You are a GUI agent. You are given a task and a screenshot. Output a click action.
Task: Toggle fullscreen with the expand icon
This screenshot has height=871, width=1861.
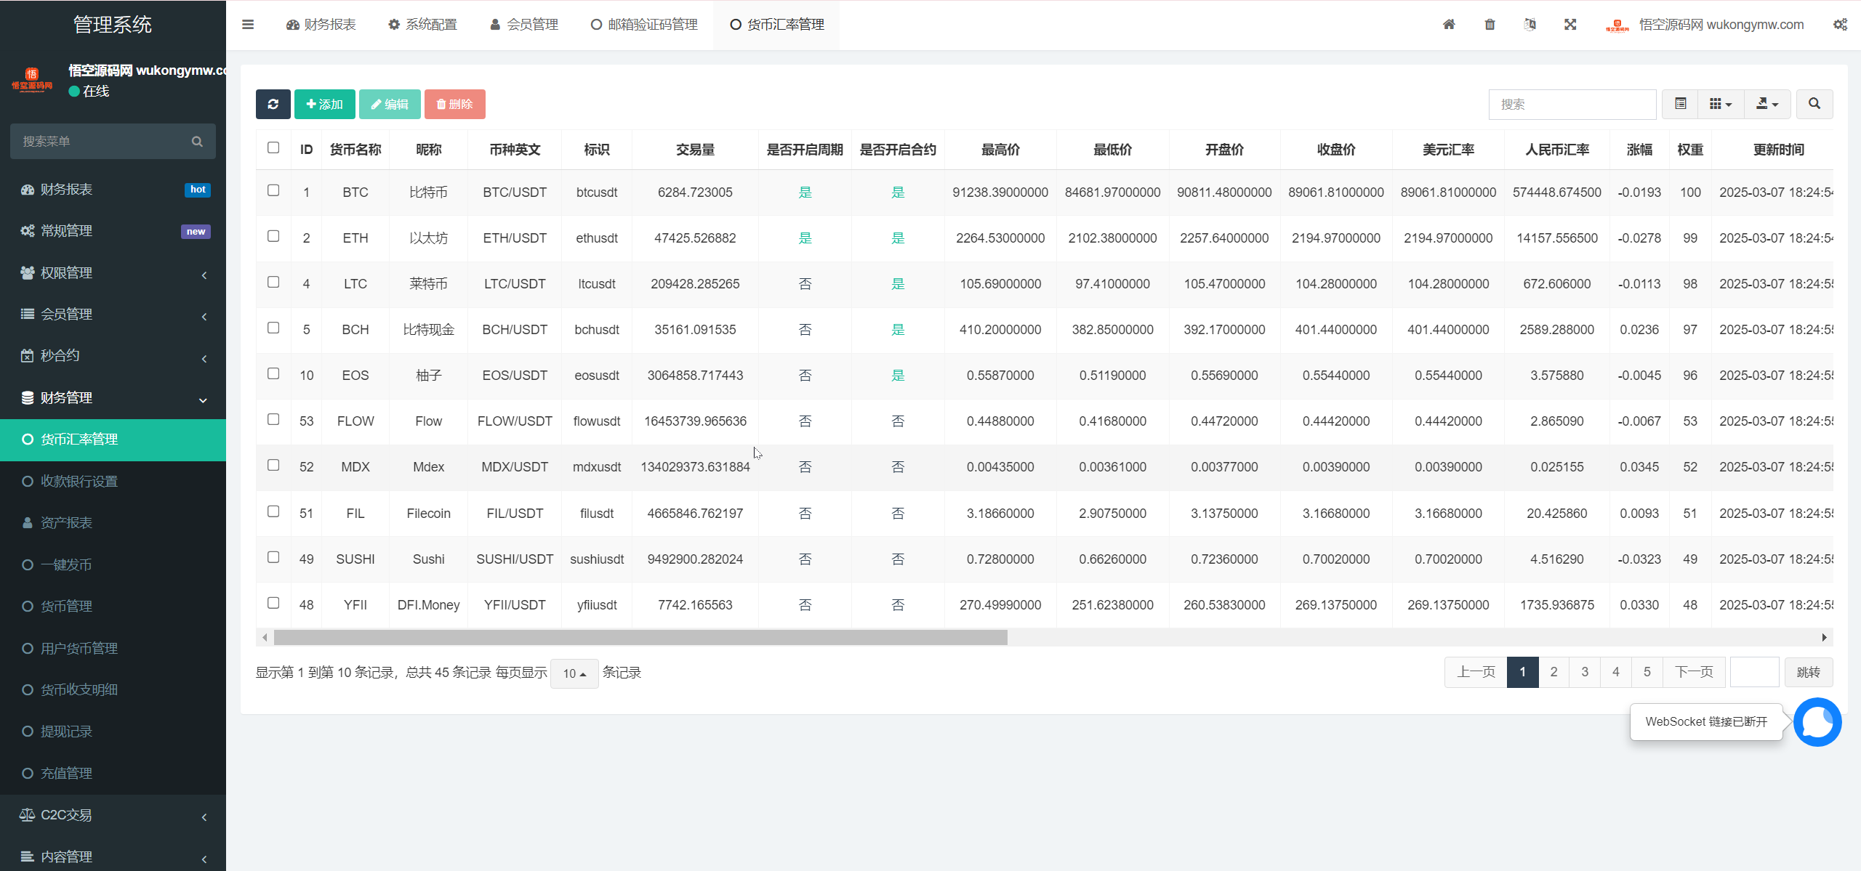coord(1570,25)
